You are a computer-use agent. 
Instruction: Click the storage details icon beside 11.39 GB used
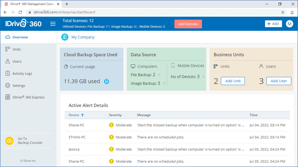tap(107, 81)
